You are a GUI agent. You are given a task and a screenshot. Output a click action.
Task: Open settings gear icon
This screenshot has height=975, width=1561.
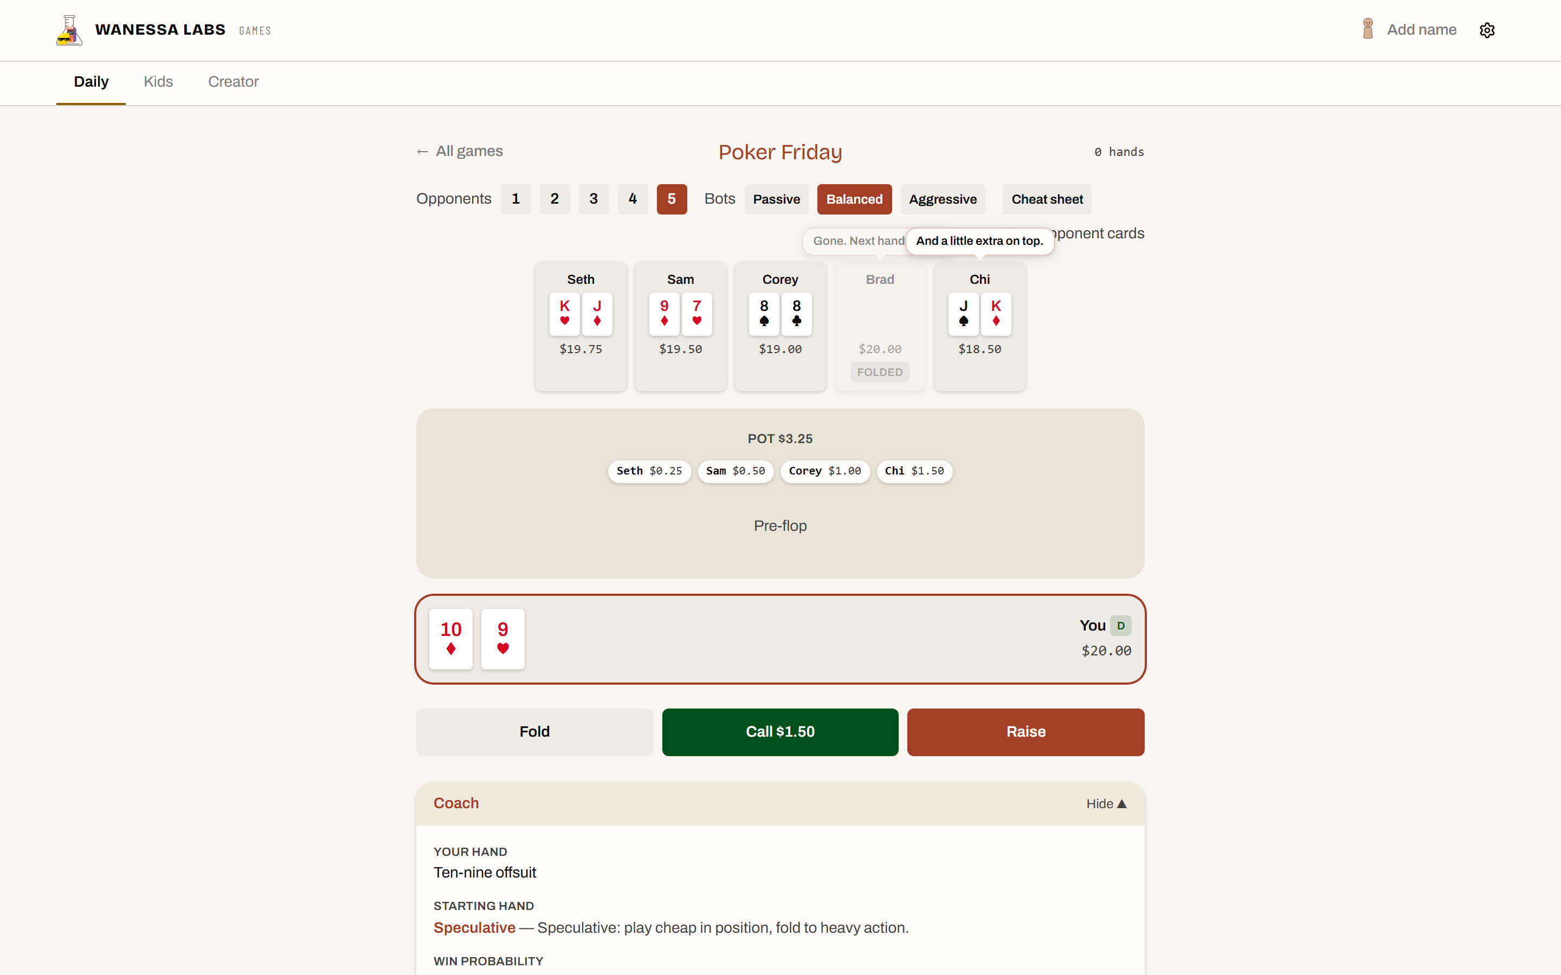coord(1487,30)
